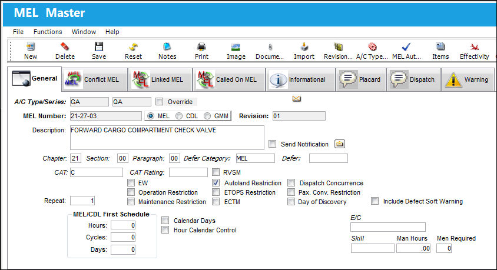Open the Informational tab
The image size is (497, 270).
point(300,79)
